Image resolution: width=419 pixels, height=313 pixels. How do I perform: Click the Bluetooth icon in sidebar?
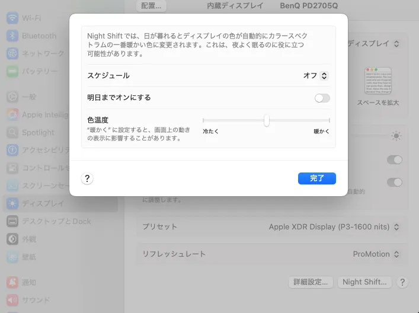(12, 36)
